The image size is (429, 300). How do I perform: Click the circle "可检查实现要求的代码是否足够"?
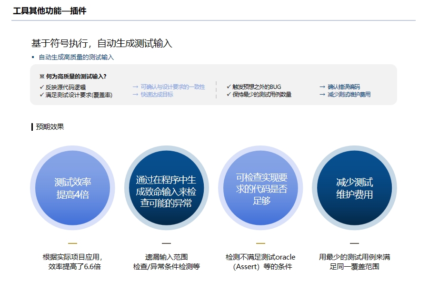point(260,188)
